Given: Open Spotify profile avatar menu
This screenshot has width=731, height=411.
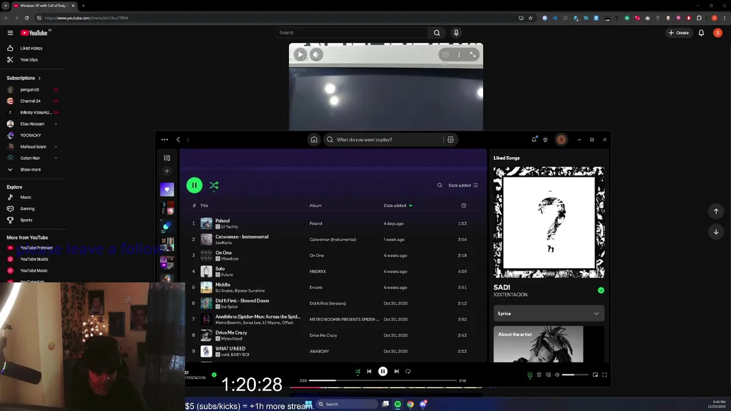Looking at the screenshot, I should [561, 139].
